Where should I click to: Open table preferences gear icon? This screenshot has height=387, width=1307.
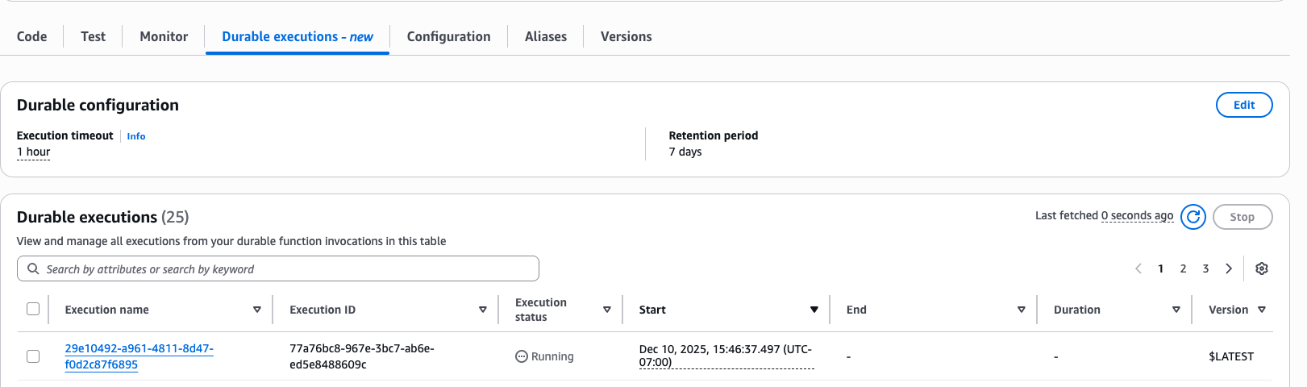point(1262,268)
